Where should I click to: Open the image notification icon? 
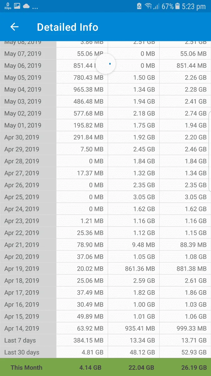tap(17, 6)
